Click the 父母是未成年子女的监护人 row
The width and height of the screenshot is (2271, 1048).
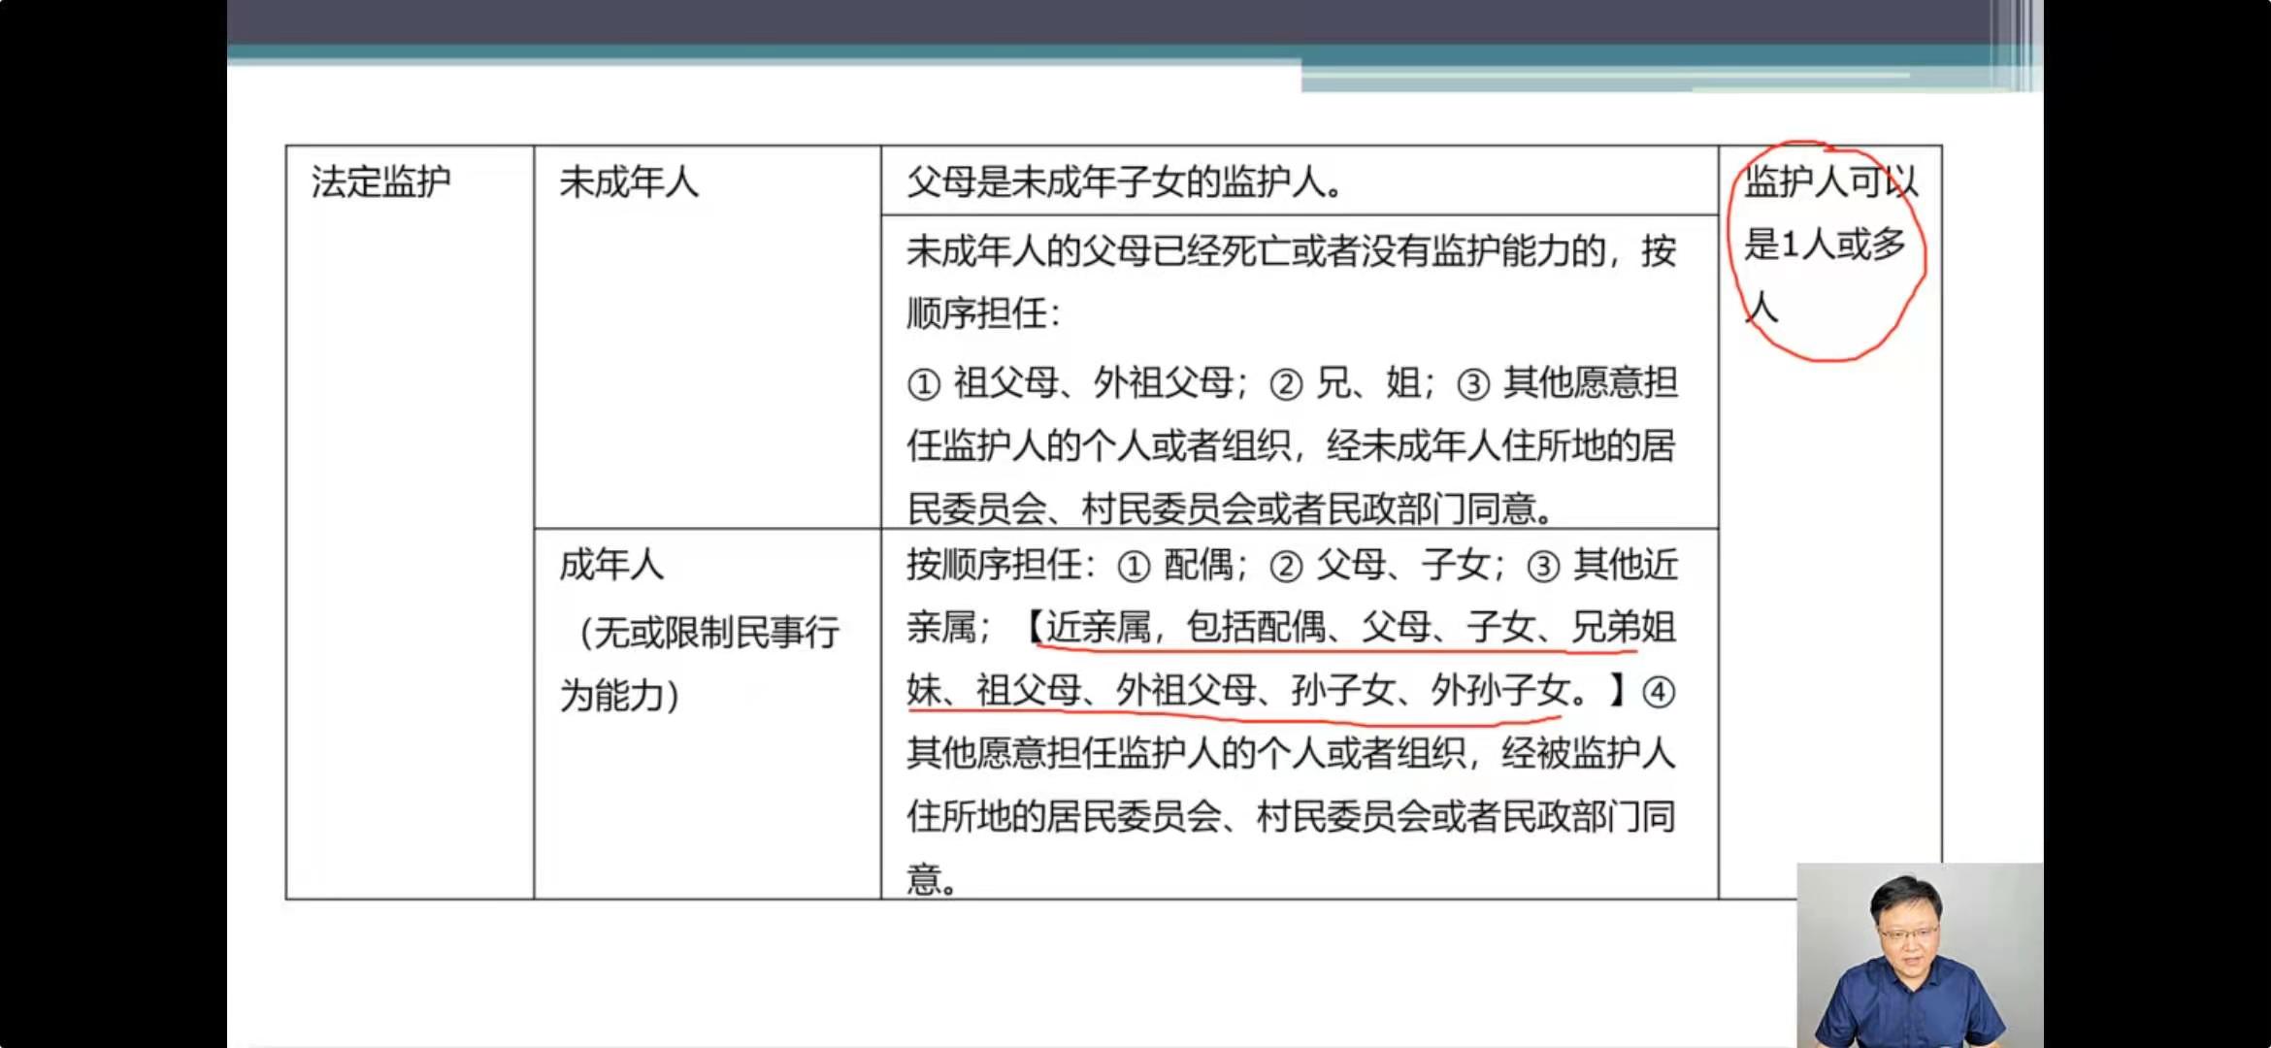[1124, 182]
